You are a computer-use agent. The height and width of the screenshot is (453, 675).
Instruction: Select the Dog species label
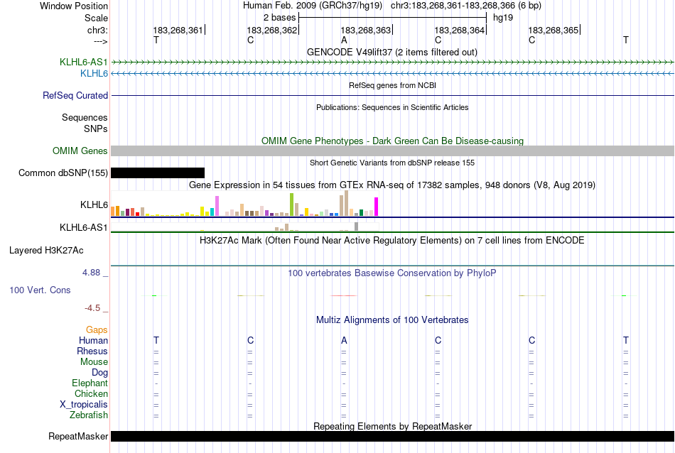[x=99, y=373]
